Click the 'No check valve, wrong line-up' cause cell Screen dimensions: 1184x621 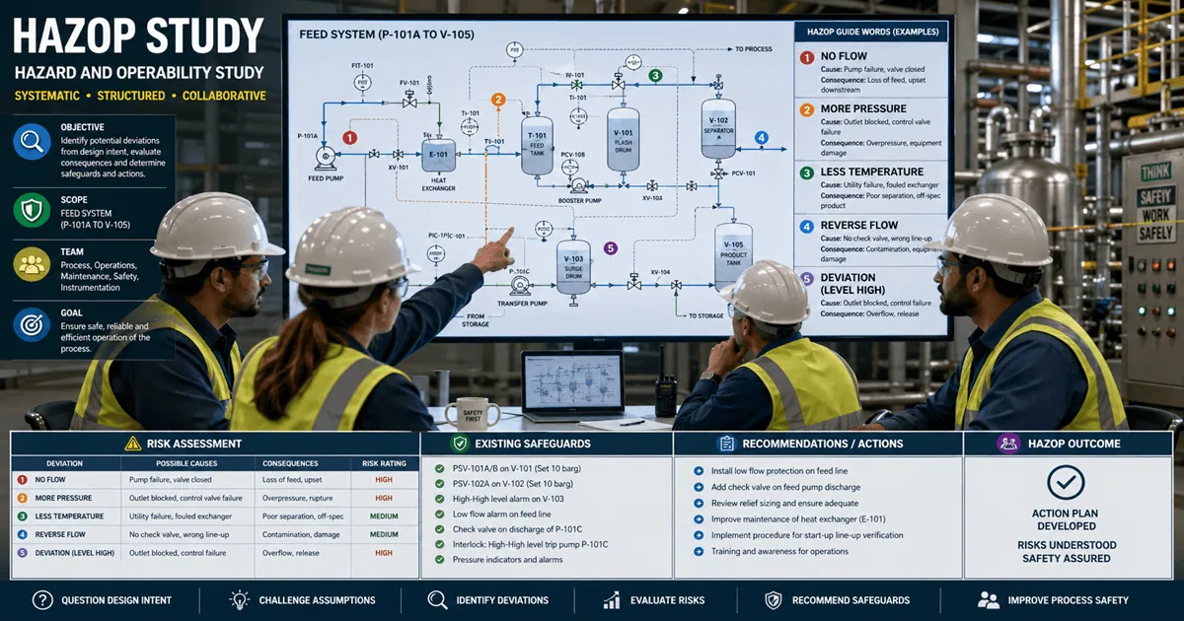[182, 534]
